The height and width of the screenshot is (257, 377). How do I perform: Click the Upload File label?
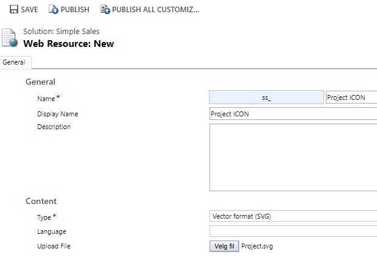click(x=54, y=246)
